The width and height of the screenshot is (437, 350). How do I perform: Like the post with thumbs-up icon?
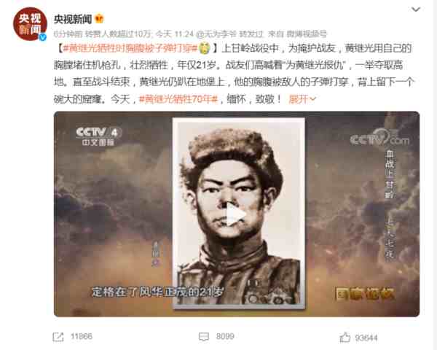click(x=345, y=337)
